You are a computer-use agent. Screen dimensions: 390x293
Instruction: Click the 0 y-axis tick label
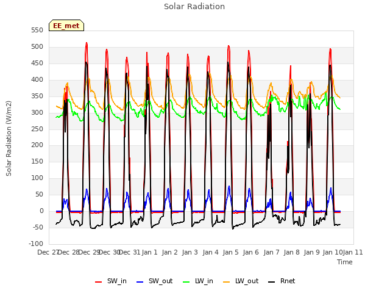41,211
